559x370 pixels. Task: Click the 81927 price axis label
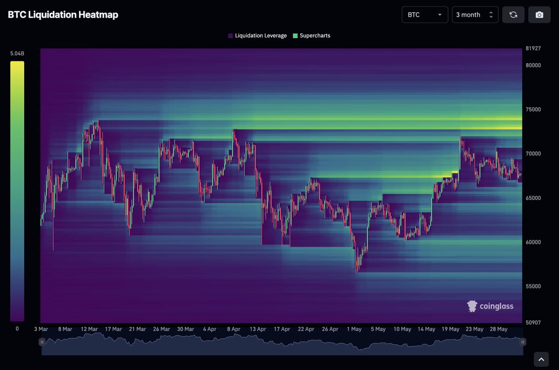click(533, 49)
